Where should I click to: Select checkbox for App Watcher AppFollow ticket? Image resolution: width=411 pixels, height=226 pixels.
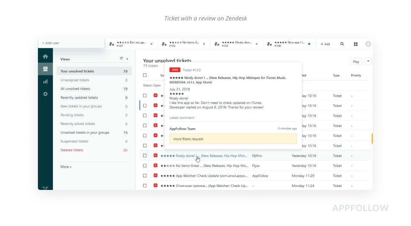pyautogui.click(x=145, y=176)
